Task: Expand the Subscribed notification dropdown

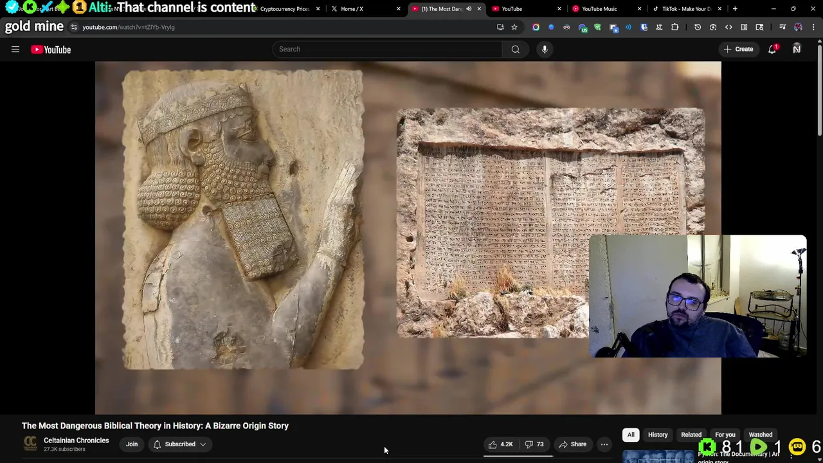Action: point(180,444)
